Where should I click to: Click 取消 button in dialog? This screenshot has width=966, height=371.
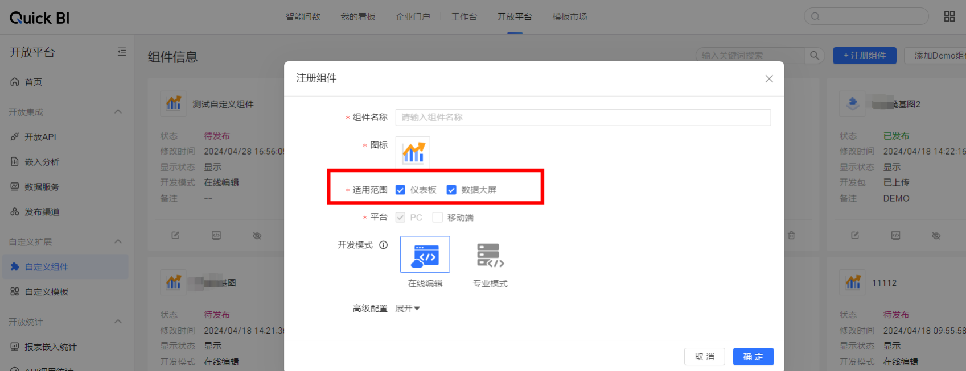(x=704, y=357)
